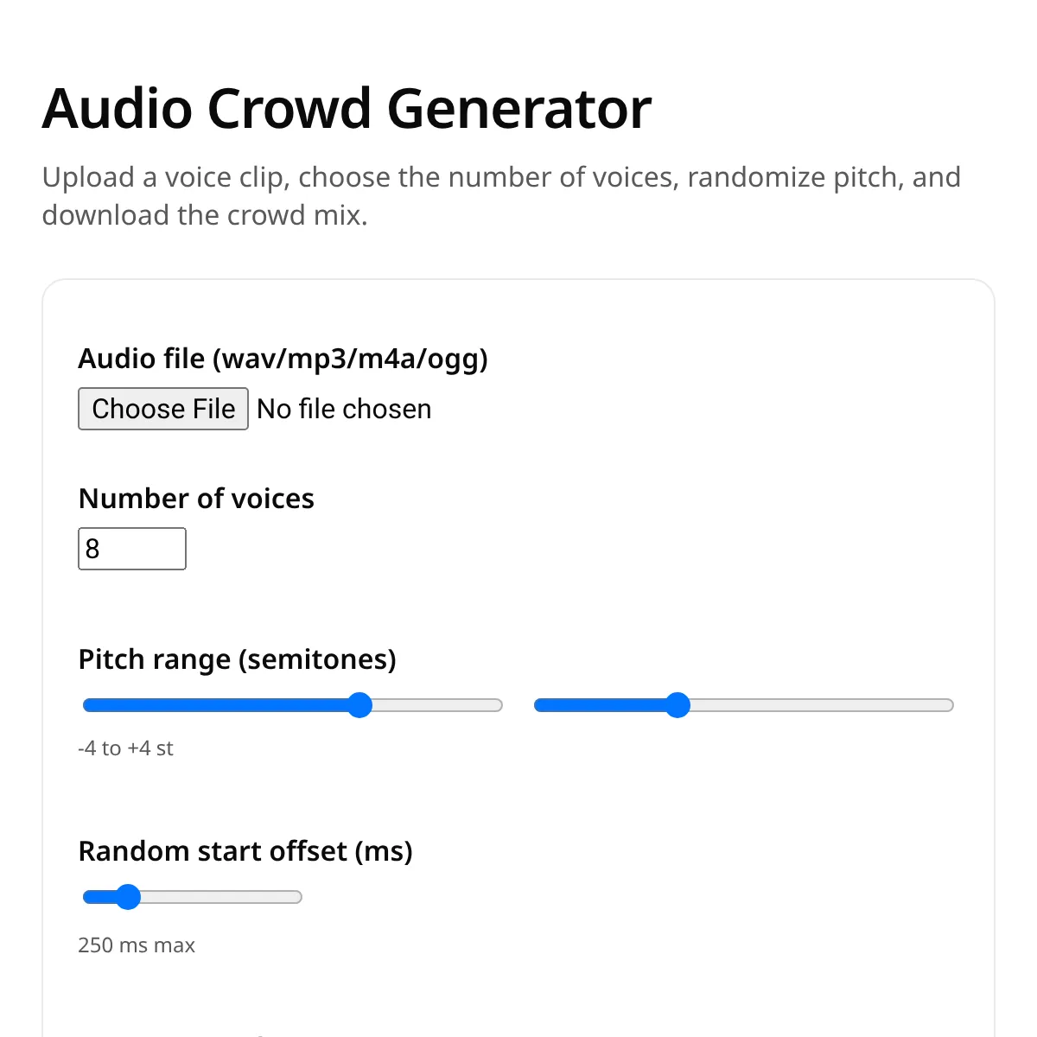Click the 'Audio file (wav/mp3/m4a/ogg)' label

[283, 358]
